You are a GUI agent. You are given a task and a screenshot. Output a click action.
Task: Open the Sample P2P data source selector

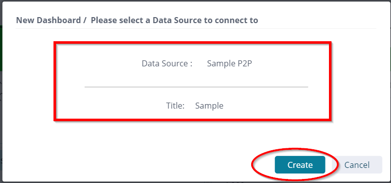[230, 64]
